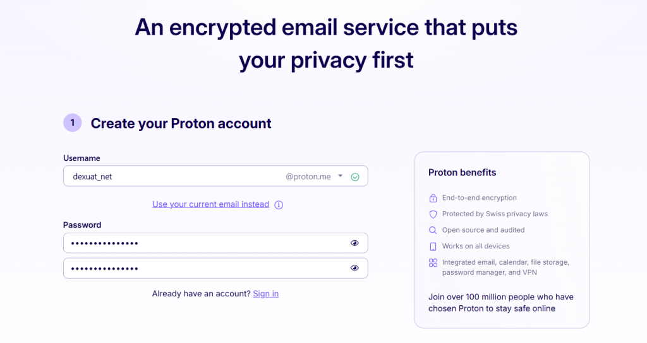Viewport: 647px width, 343px height.
Task: Focus the confirm password field
Action: coord(202,268)
